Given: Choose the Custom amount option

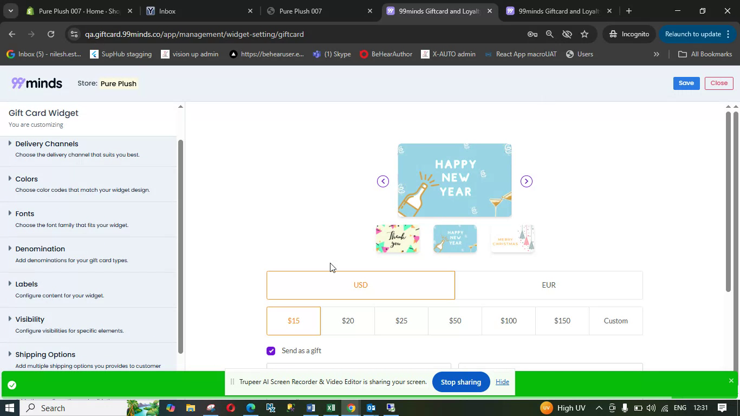Looking at the screenshot, I should (616, 321).
